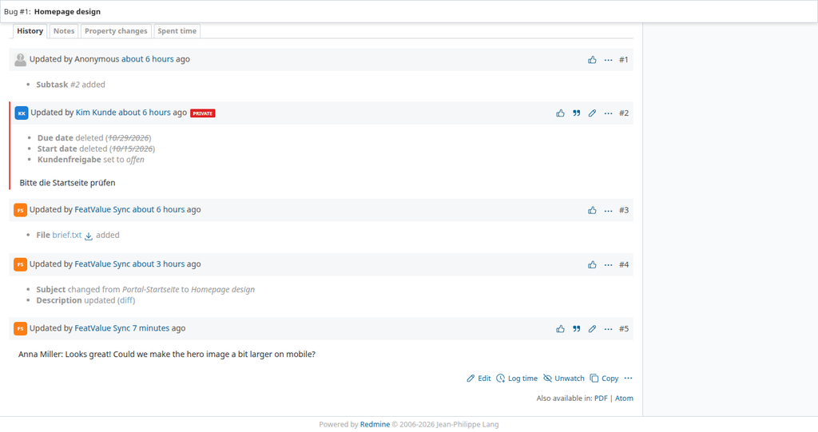The width and height of the screenshot is (818, 432).
Task: Unwatch this issue
Action: 563,378
